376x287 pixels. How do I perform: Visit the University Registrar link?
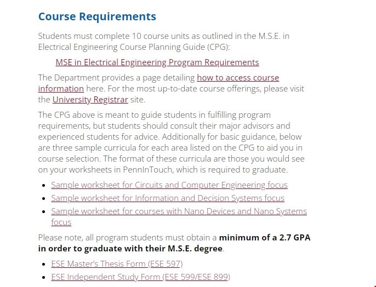point(90,100)
